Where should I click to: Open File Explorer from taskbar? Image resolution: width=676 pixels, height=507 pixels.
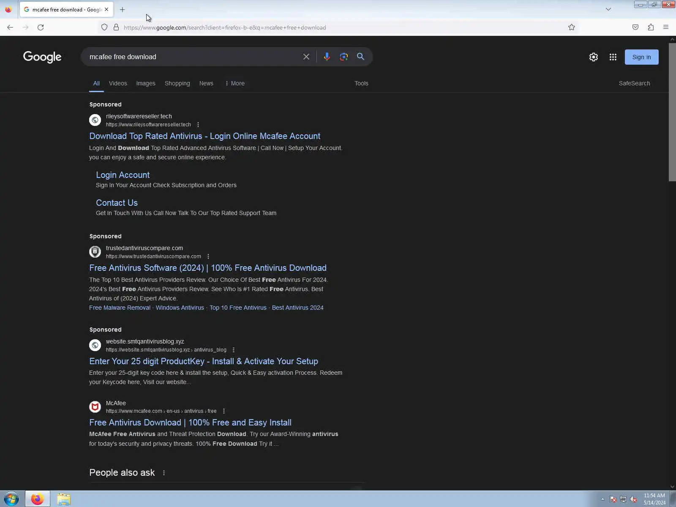pos(64,499)
